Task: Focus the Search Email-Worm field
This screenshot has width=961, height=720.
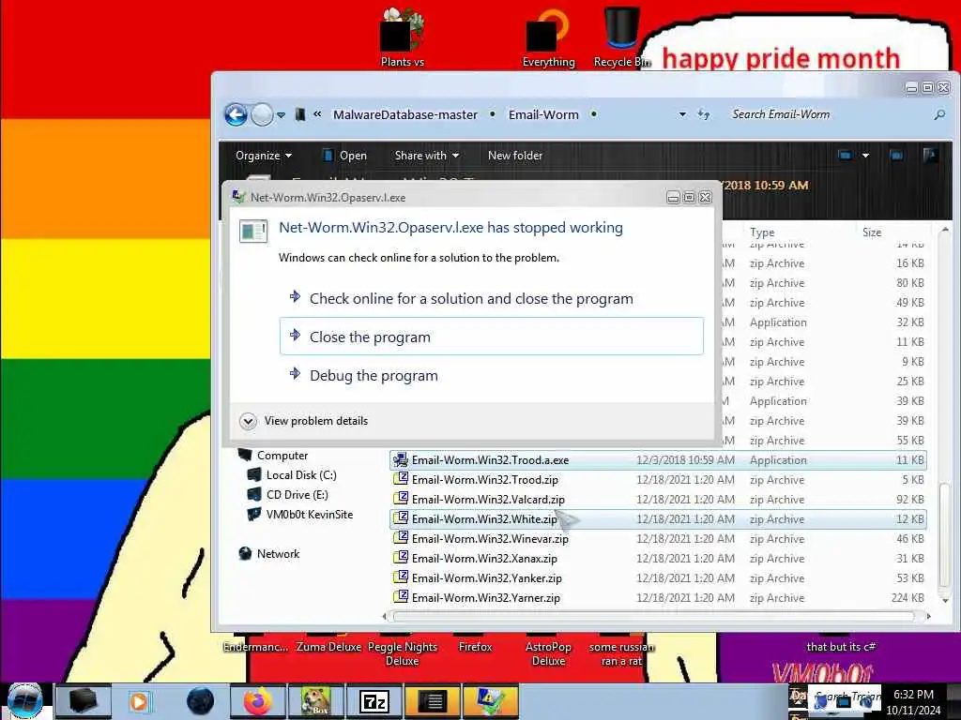Action: [828, 114]
